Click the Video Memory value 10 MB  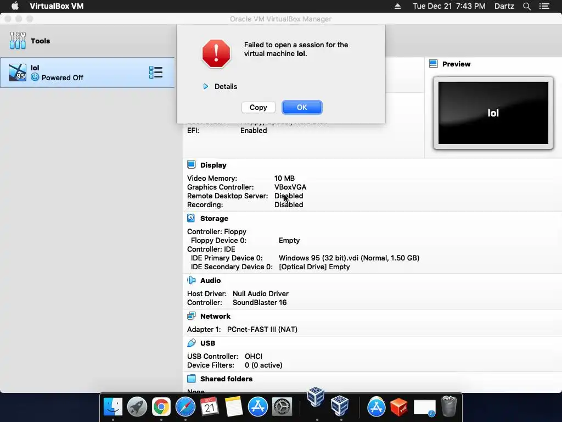point(284,179)
